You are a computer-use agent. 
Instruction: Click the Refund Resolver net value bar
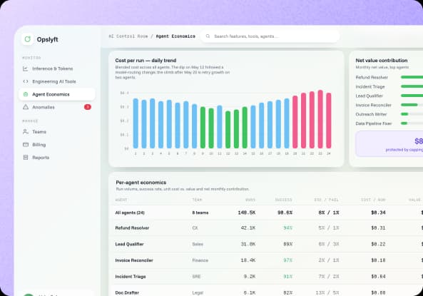pos(412,77)
